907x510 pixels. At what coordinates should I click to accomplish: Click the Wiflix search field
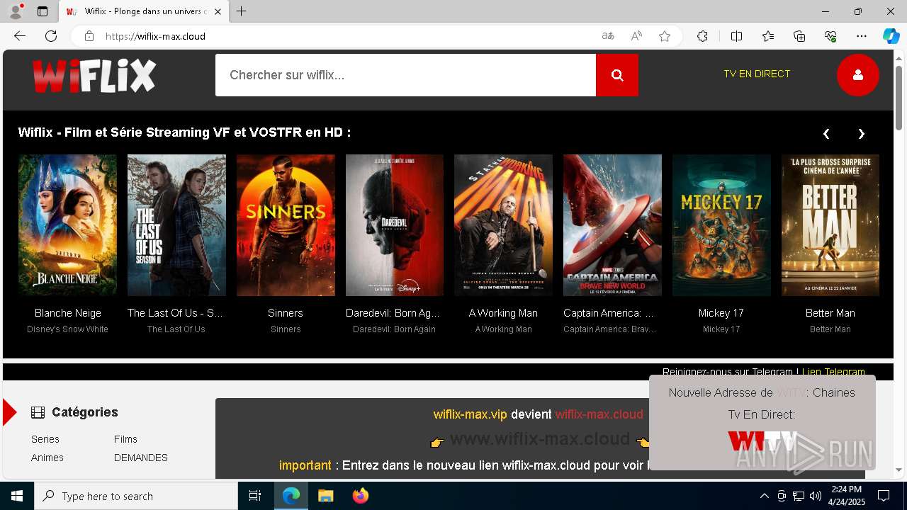(405, 75)
